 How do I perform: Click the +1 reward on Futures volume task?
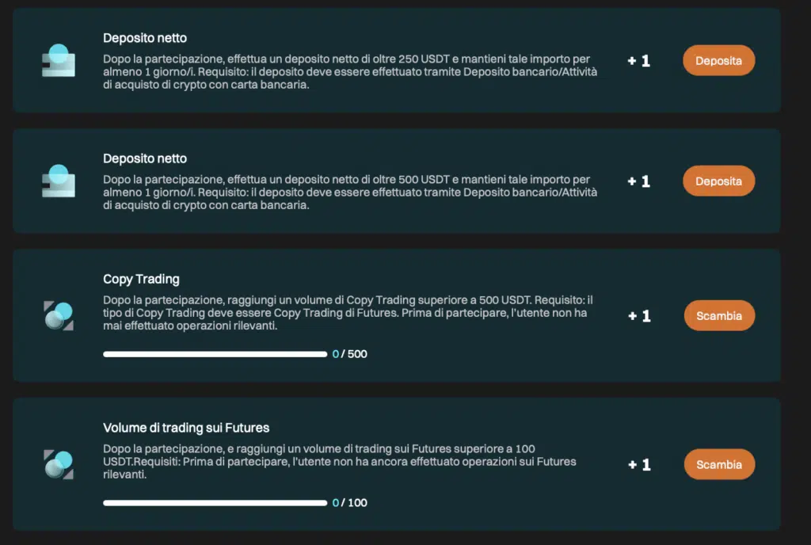coord(639,465)
